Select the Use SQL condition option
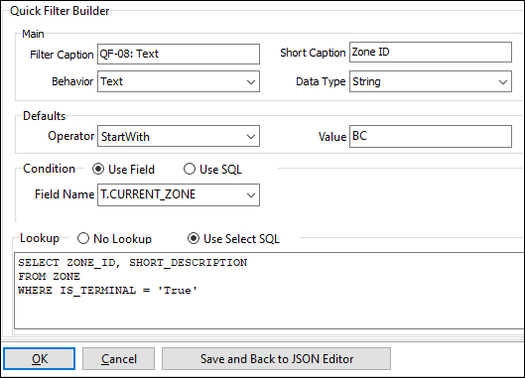 [x=190, y=169]
